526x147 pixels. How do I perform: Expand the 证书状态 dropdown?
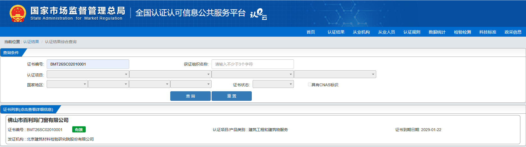(x=273, y=84)
